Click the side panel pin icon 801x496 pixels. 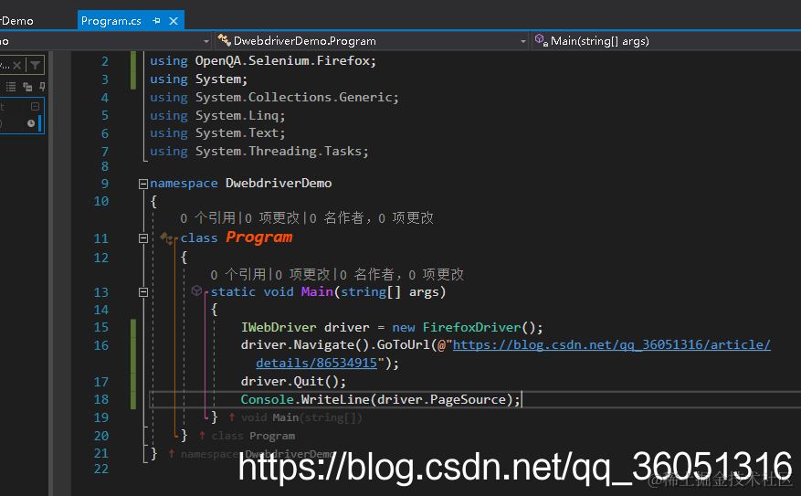[42, 87]
